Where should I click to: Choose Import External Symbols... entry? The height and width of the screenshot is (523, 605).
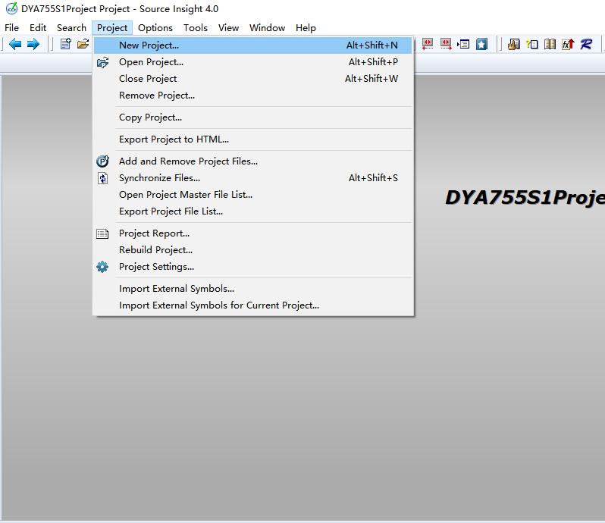[252, 289]
